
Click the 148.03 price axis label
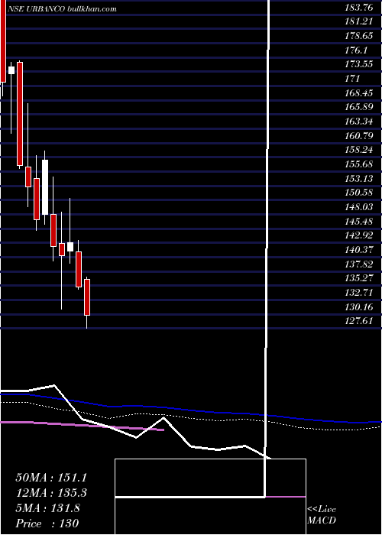point(358,206)
